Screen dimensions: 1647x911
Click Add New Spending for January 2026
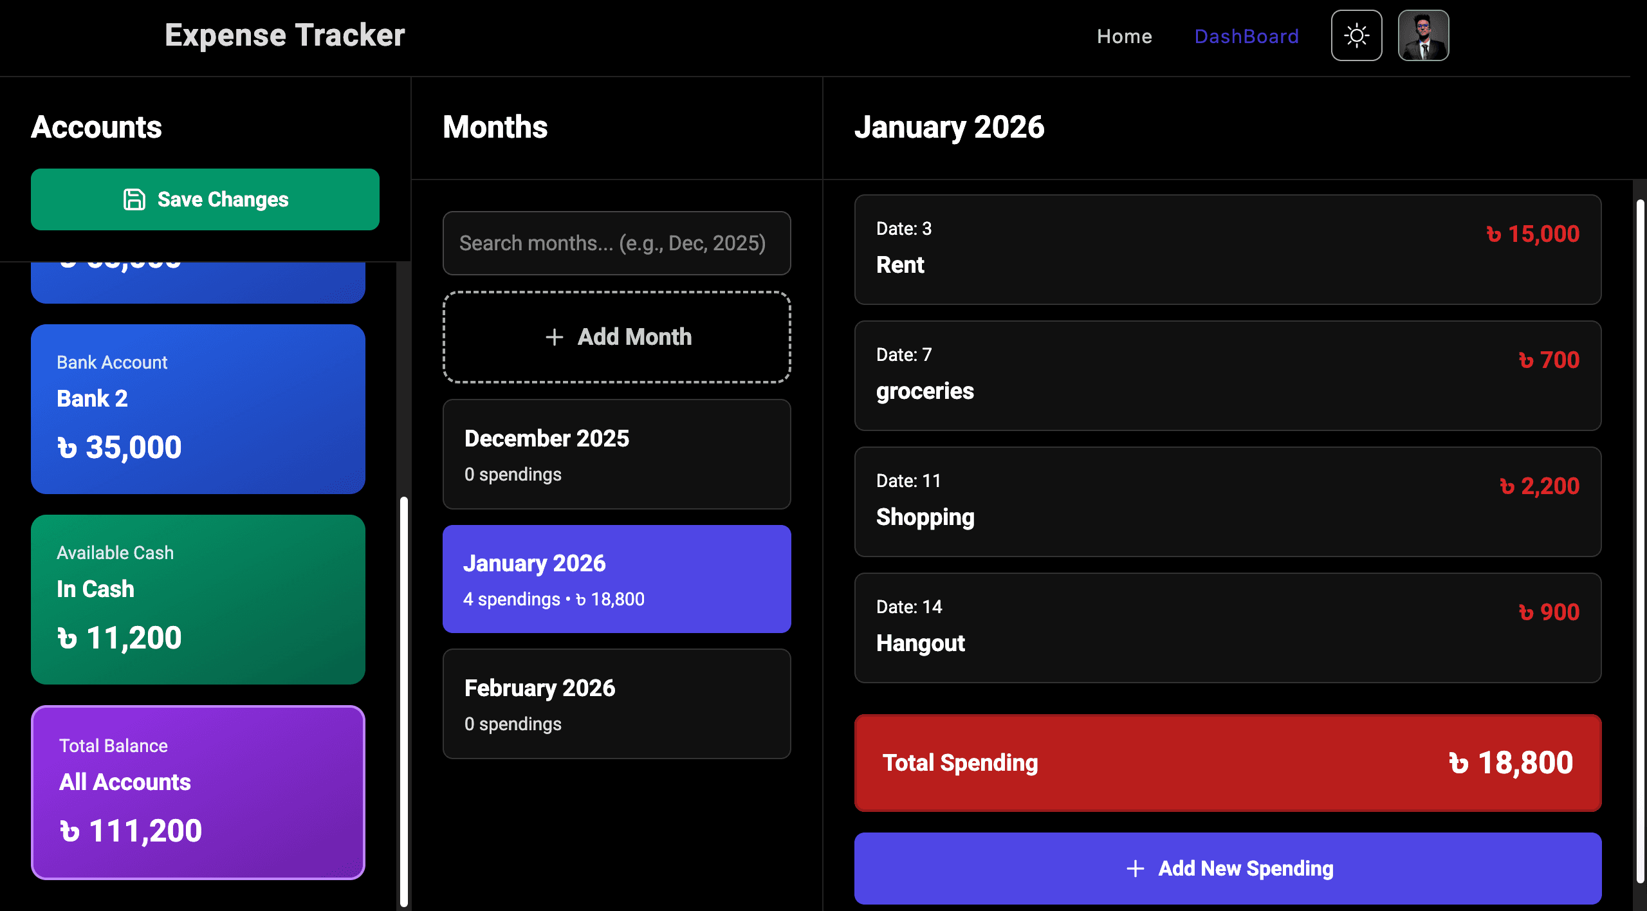1228,868
